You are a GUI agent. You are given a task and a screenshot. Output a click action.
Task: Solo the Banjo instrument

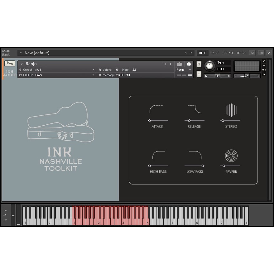pos(199,64)
